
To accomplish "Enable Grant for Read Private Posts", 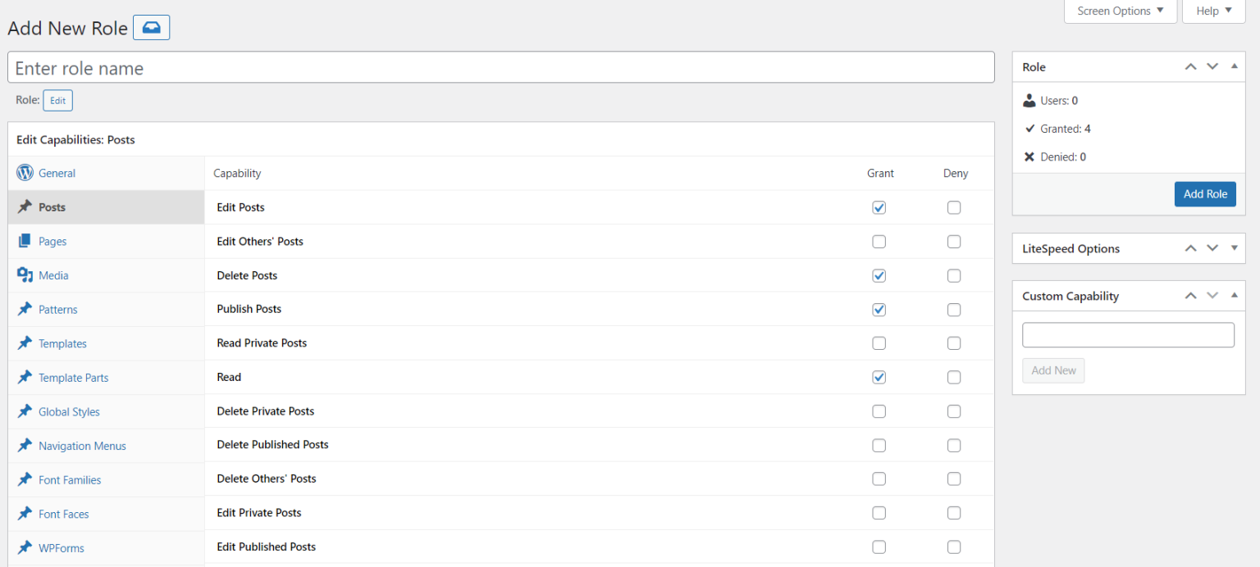I will (x=879, y=343).
